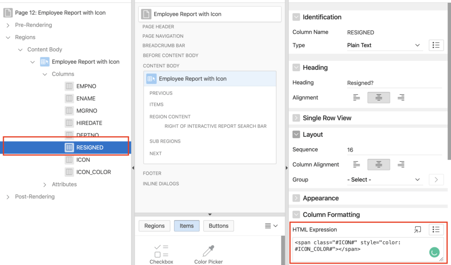The width and height of the screenshot is (451, 265).
Task: Select Employee Report with Icon region in layout
Action: (210, 79)
